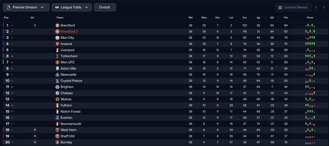The image size is (329, 146).
Task: Click the Chelsea club badge
Action: point(57,93)
